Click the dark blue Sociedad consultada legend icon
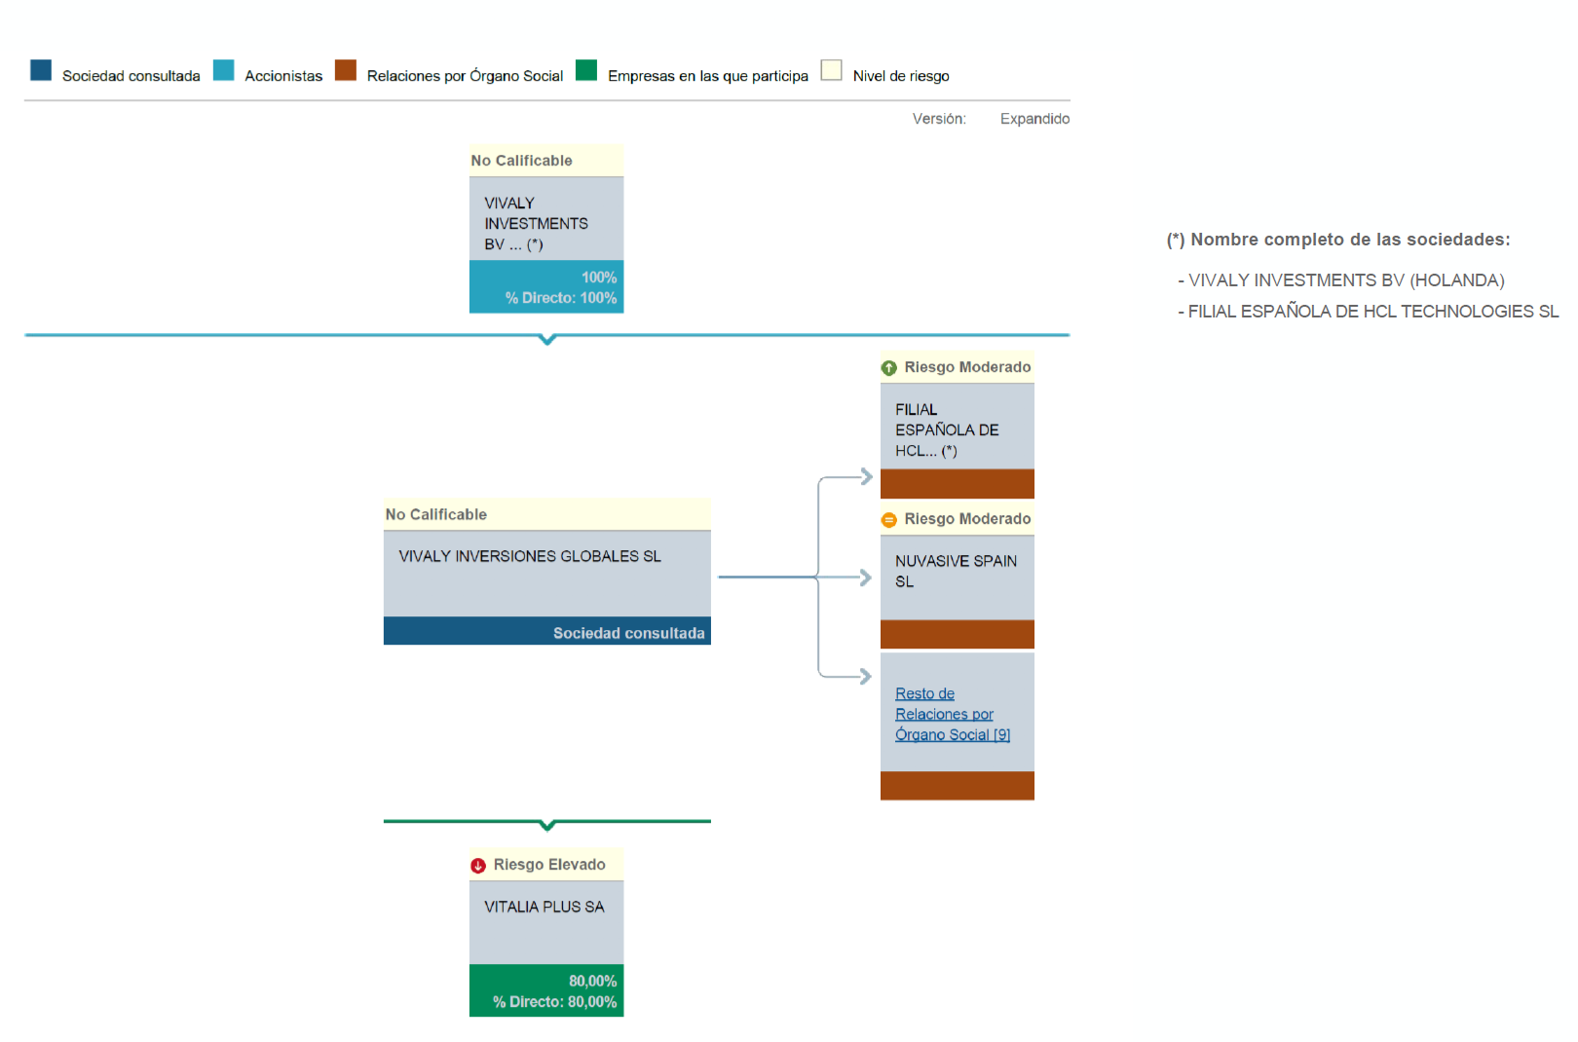This screenshot has height=1042, width=1578. 40,70
